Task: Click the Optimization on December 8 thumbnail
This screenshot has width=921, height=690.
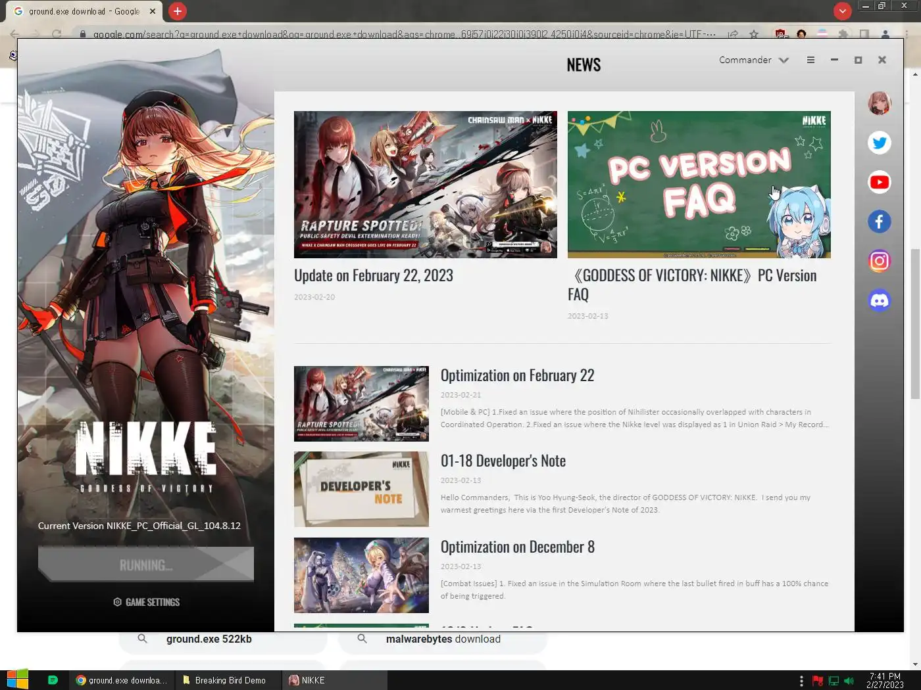Action: tap(361, 575)
